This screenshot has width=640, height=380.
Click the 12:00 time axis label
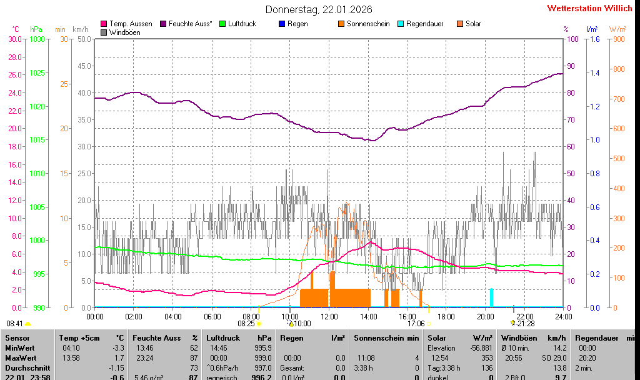pos(329,316)
